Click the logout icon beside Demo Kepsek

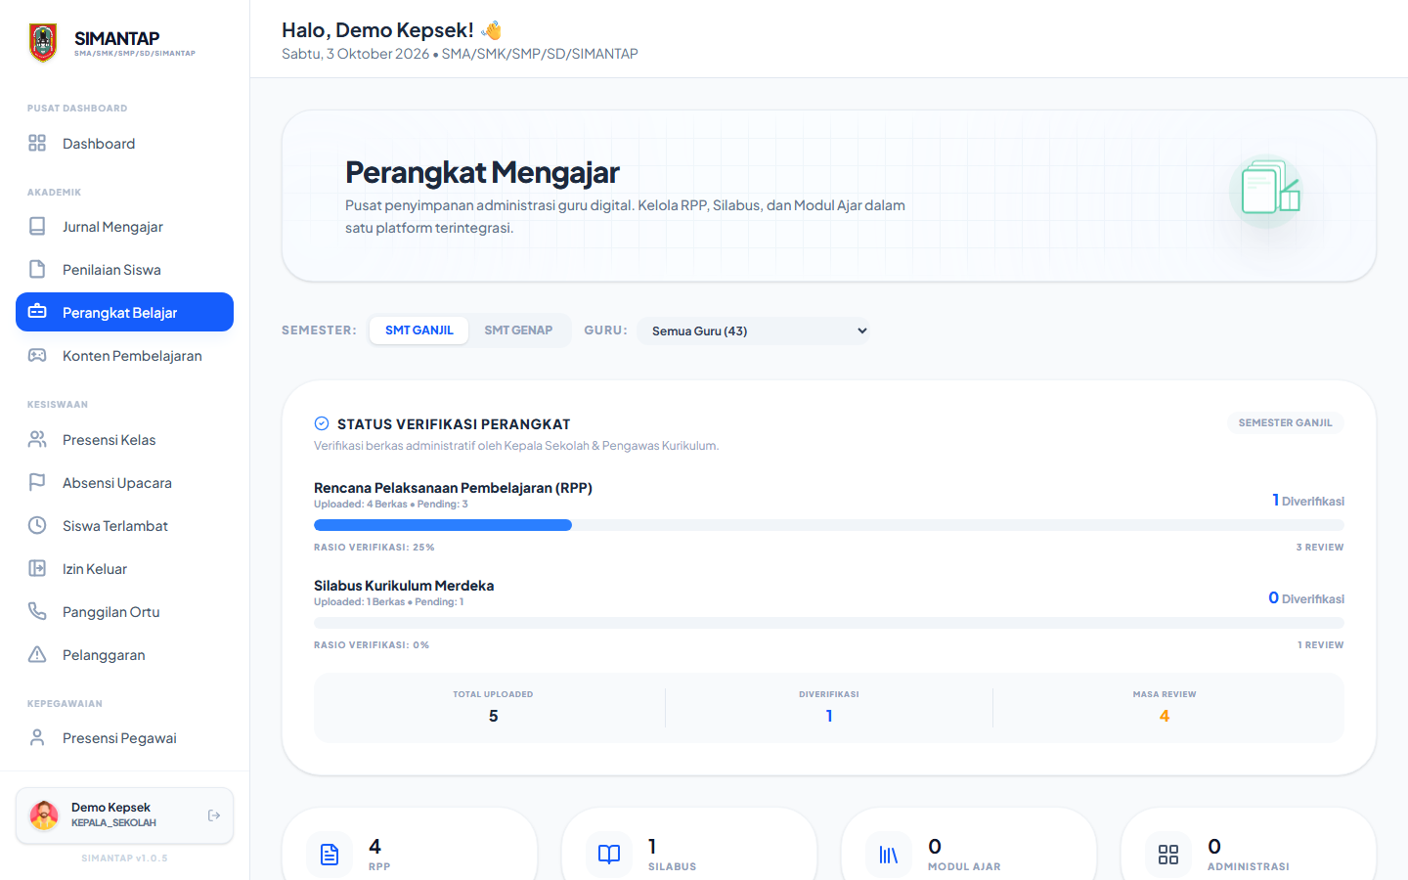click(x=214, y=815)
